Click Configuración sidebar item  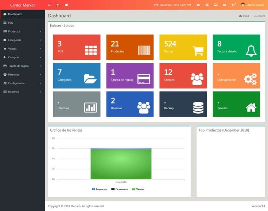[x=23, y=83]
